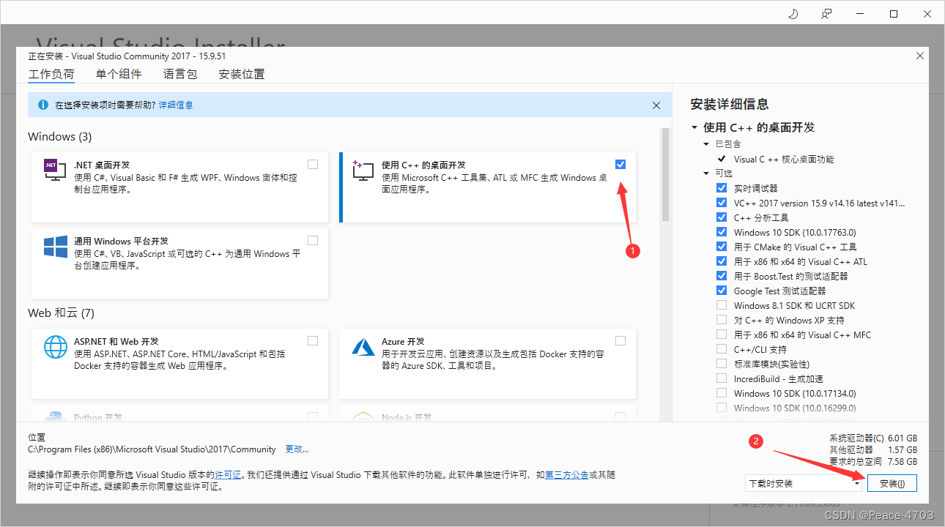Uncheck the 使用 C++ 的桌面开发 workload checkbox
945x527 pixels.
click(x=620, y=164)
